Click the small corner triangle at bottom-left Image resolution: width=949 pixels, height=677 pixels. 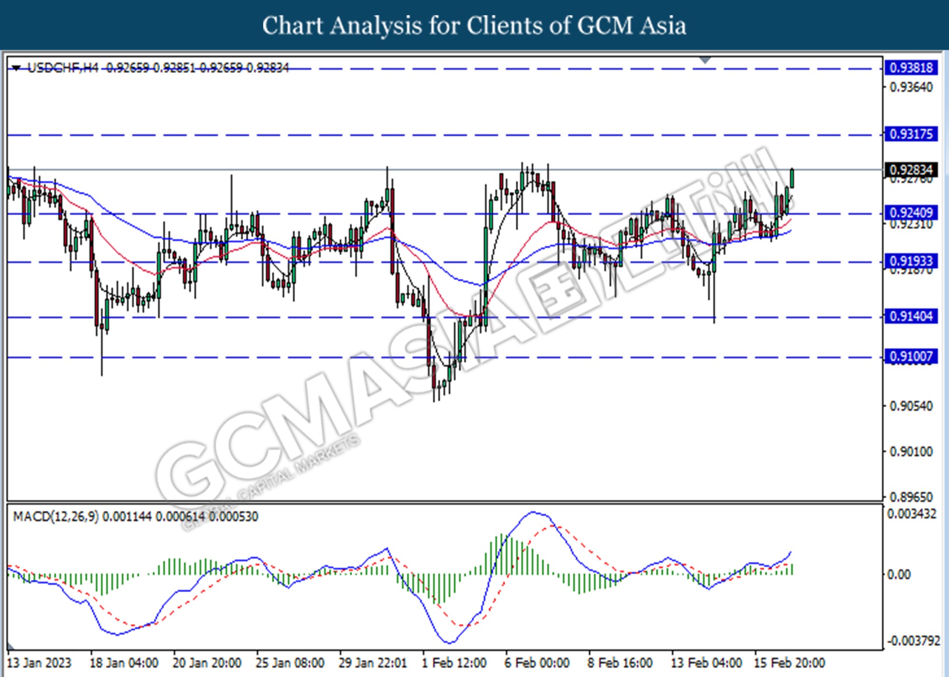tap(10, 646)
